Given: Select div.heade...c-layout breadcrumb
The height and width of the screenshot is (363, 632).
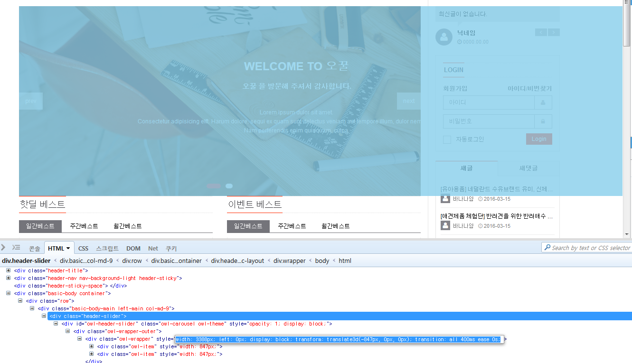Looking at the screenshot, I should [237, 261].
